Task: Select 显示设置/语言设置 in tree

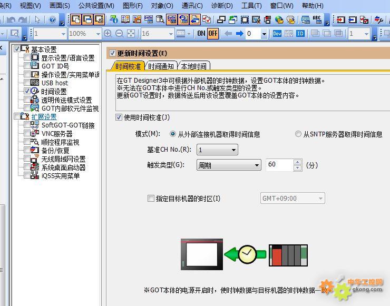Action: tap(68, 58)
